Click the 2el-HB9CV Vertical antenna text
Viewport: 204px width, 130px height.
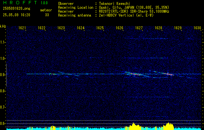click(x=126, y=15)
